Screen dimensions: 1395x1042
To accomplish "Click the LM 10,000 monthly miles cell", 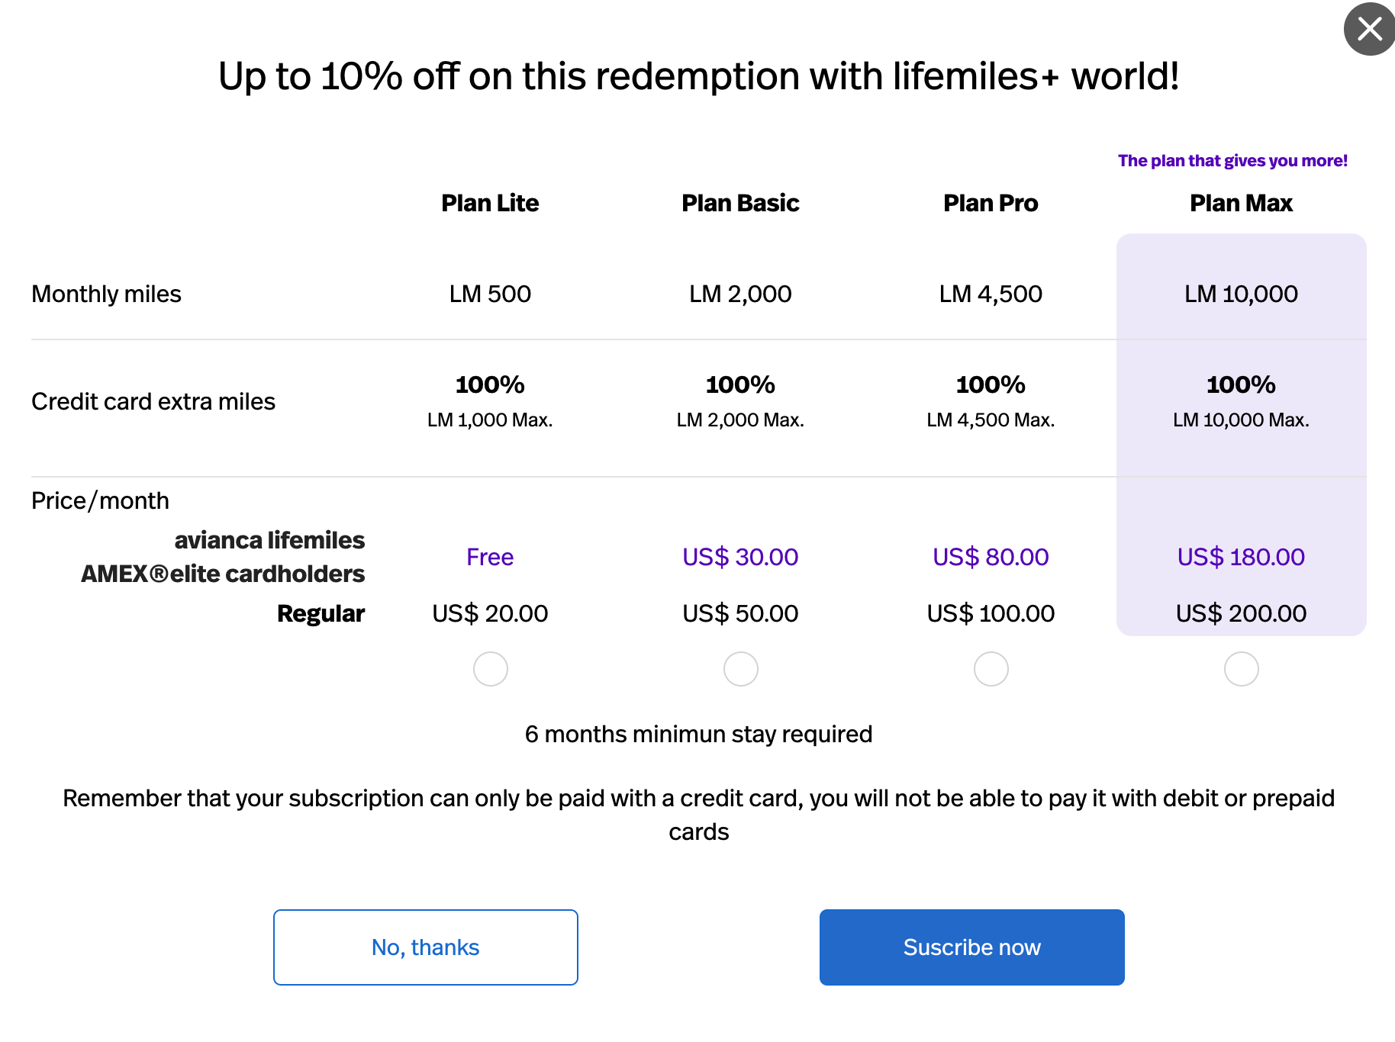I will [x=1241, y=294].
